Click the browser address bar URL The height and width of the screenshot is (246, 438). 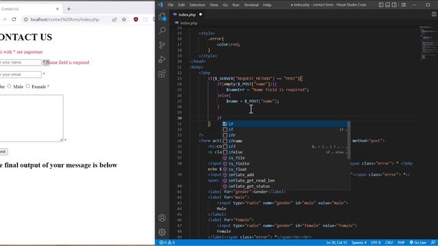pos(65,20)
